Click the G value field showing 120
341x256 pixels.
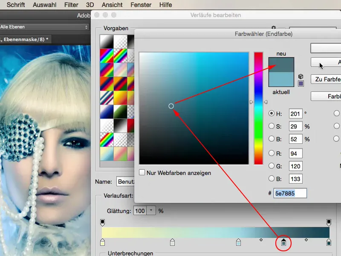tap(295, 166)
